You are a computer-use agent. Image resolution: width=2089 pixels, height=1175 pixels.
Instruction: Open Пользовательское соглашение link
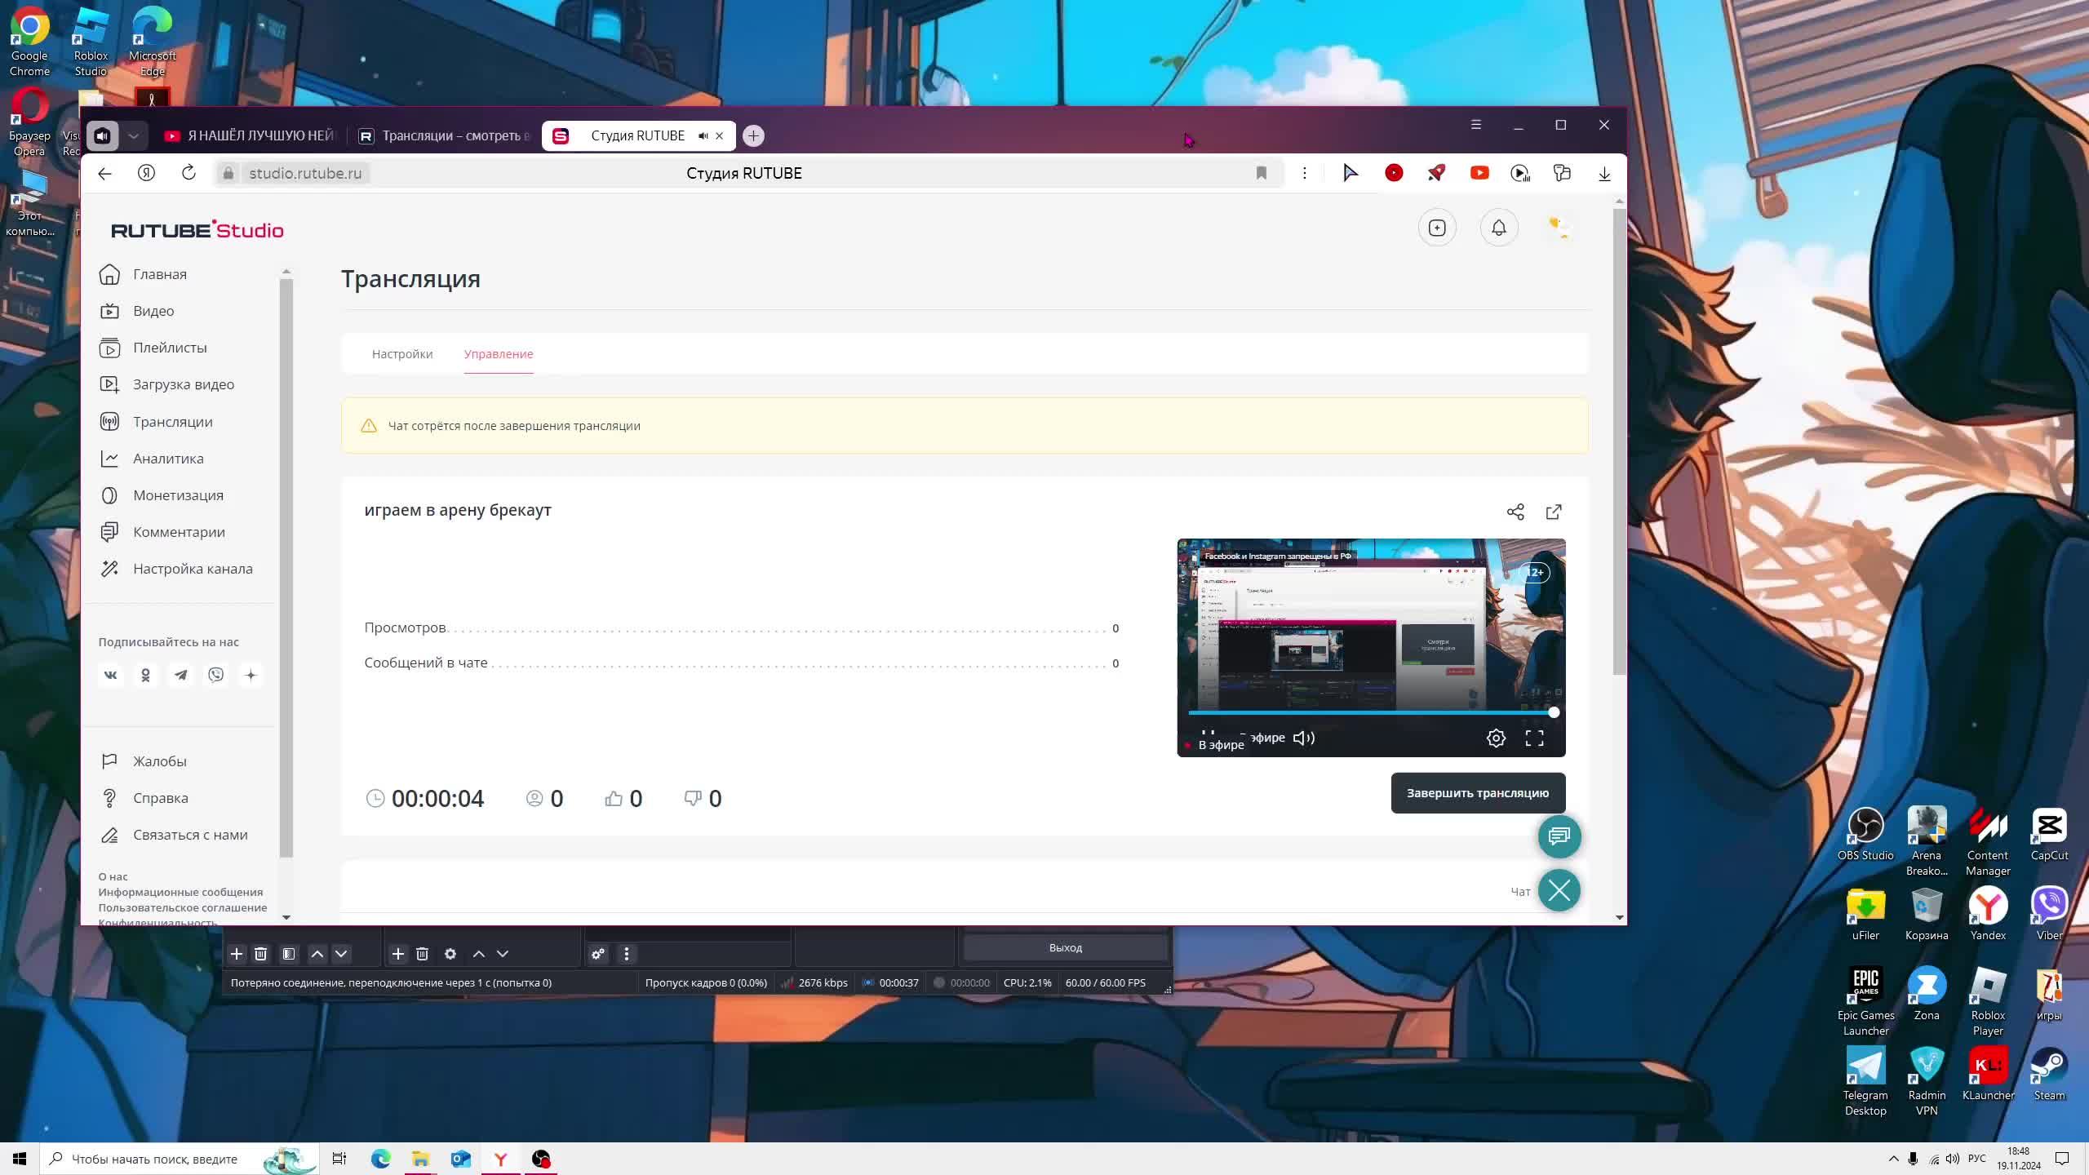[x=183, y=907]
